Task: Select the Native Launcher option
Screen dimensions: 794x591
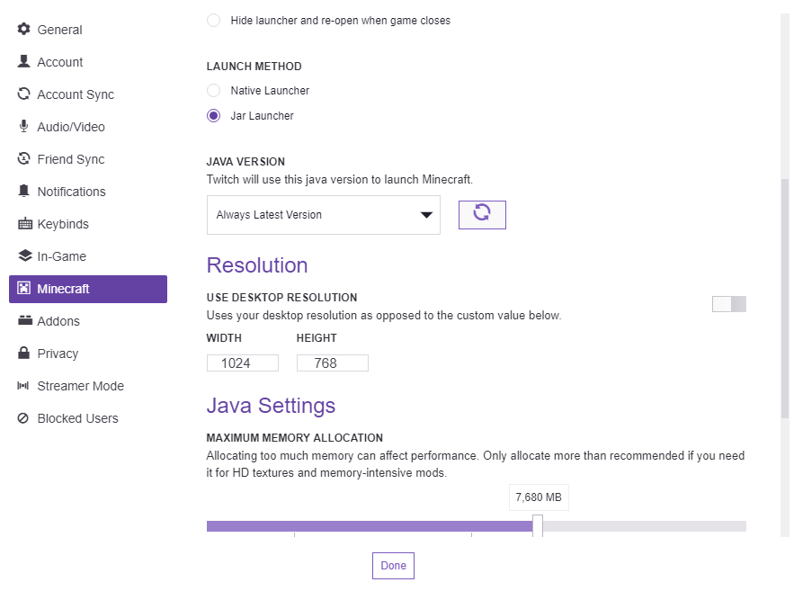Action: (x=213, y=90)
